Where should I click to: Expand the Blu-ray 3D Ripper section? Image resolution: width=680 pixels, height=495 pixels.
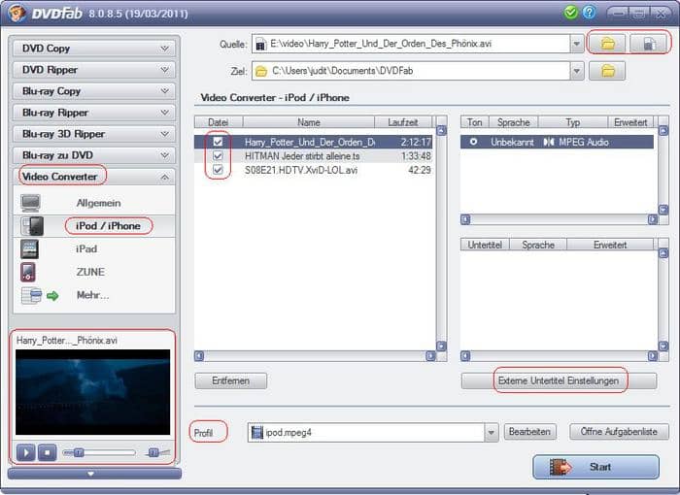coord(94,134)
